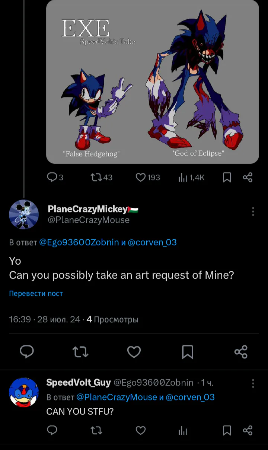The height and width of the screenshot is (450, 268).
Task: Repost the top post with 43 reposts
Action: (96, 178)
